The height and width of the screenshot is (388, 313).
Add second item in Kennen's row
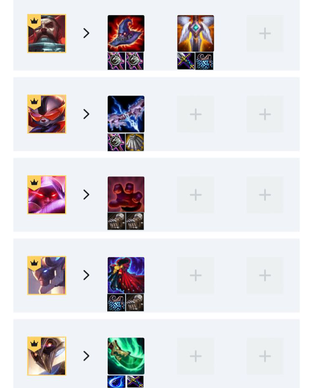coord(195,114)
